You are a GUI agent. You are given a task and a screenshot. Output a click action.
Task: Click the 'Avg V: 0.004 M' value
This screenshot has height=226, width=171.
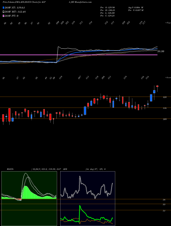[x=135, y=7]
